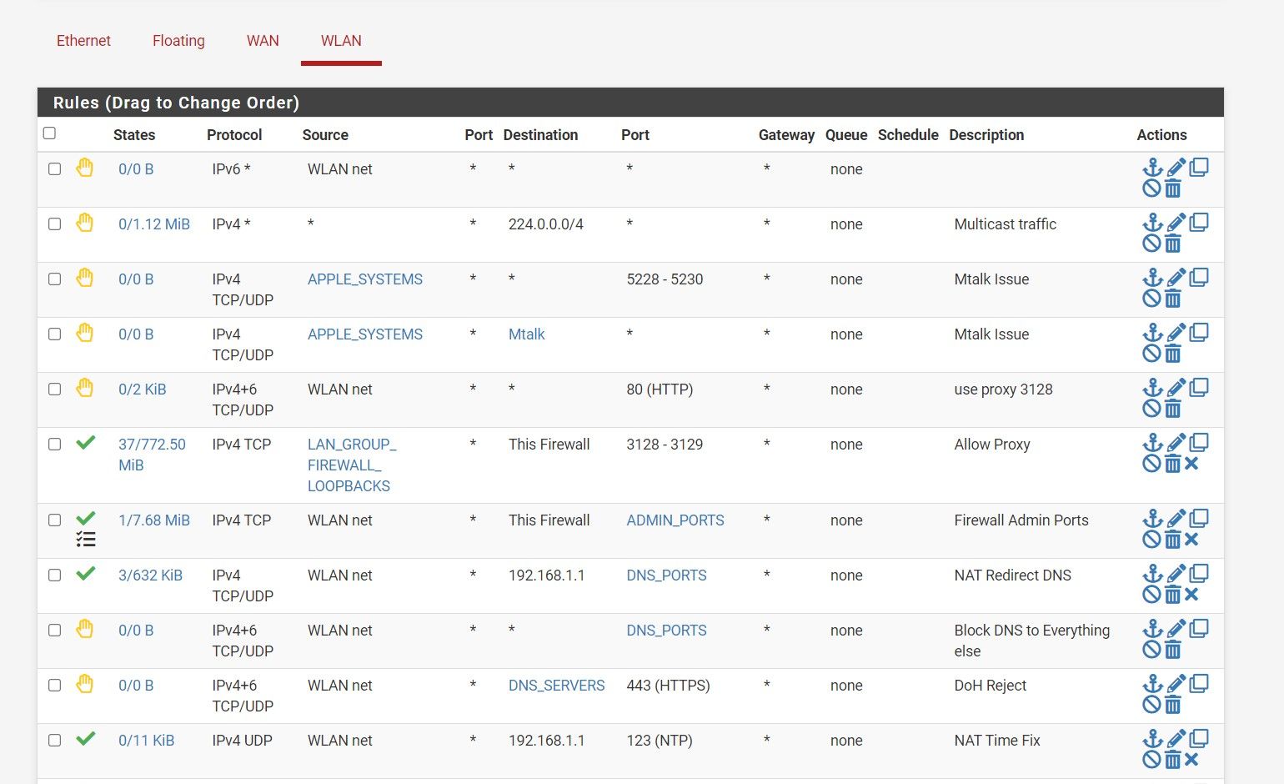Check the use proxy 3128 rule checkbox
1284x784 pixels.
point(55,389)
